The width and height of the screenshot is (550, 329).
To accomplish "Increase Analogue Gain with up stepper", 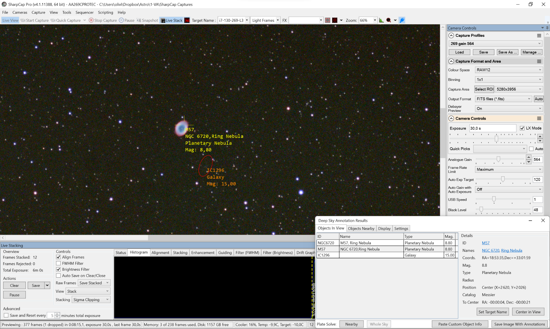I will pos(529,157).
